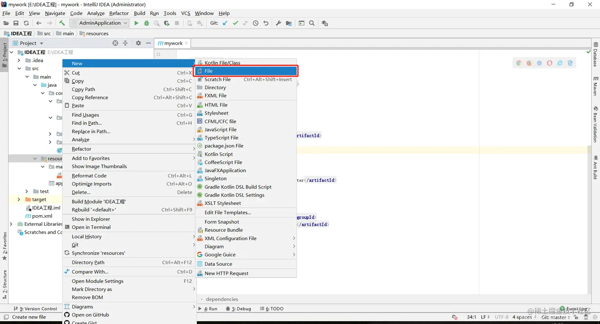Select File in the New submenu

(x=246, y=71)
